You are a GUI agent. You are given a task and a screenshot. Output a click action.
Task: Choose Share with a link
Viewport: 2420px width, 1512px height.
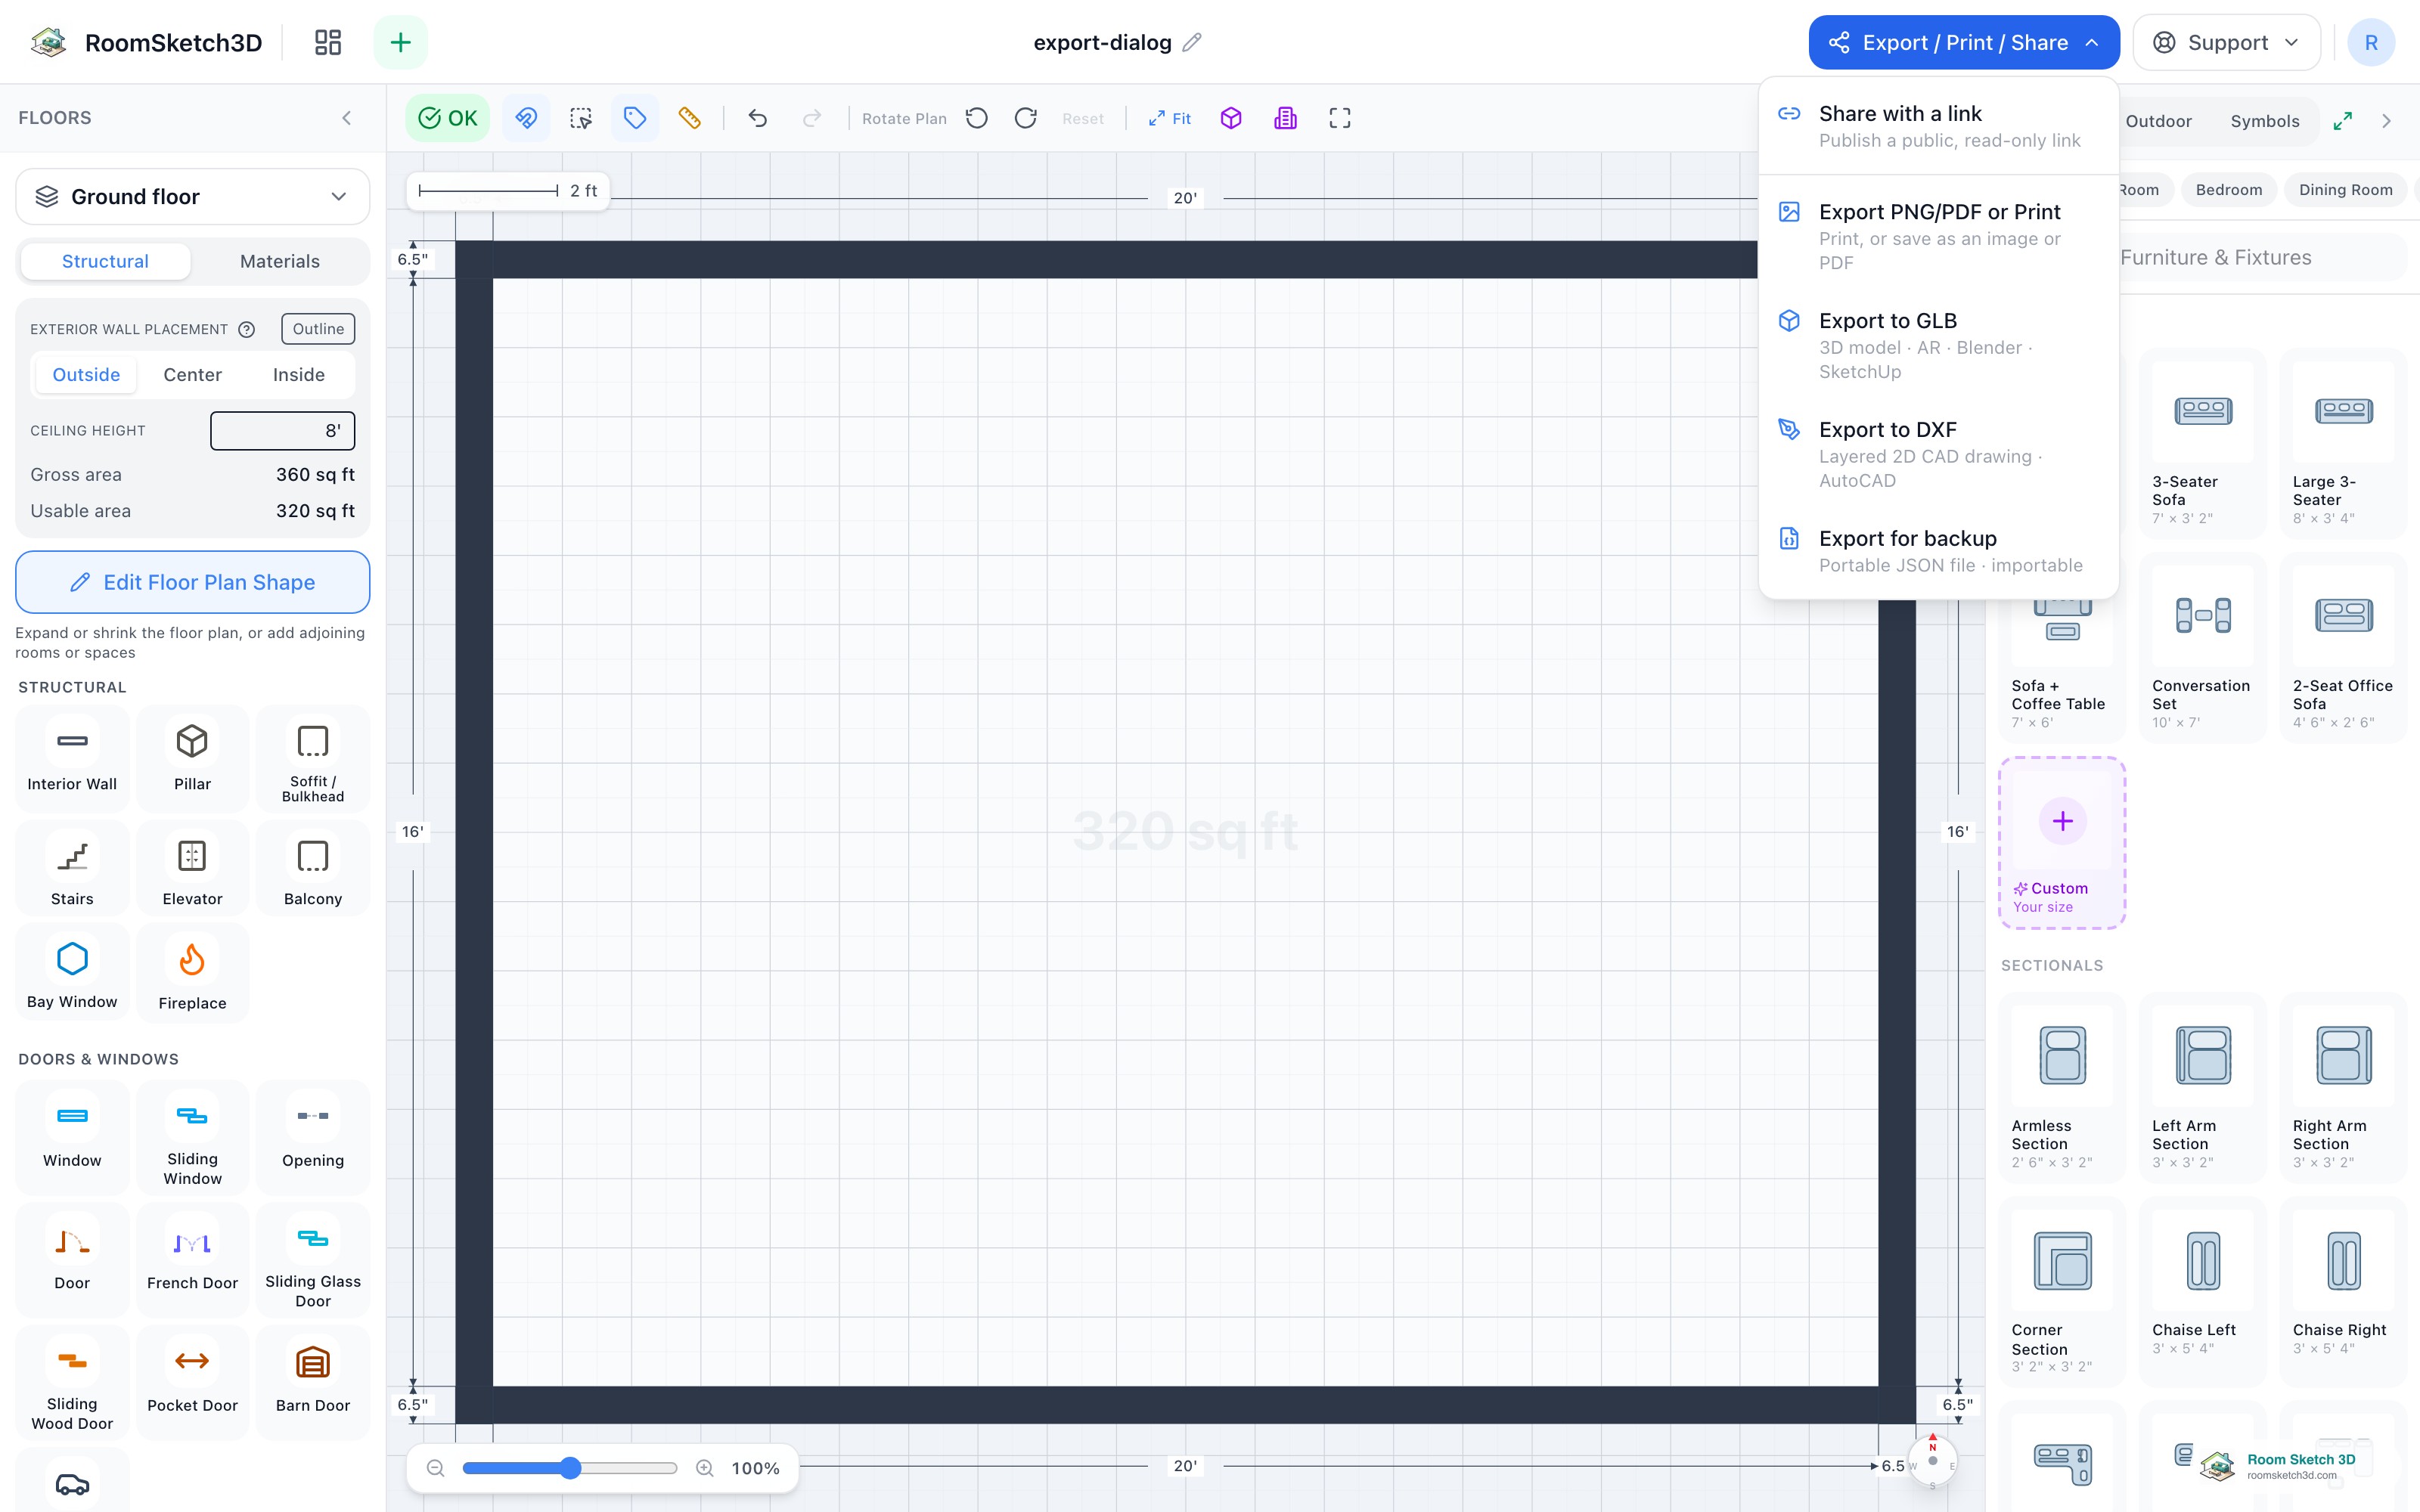point(1938,126)
